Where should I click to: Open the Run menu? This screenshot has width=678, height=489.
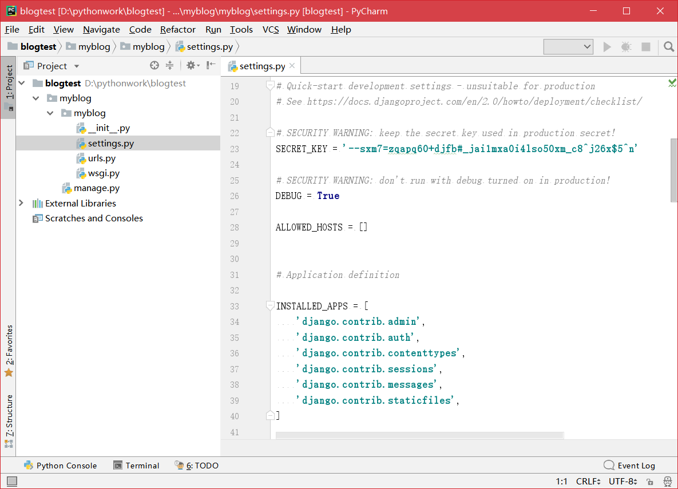213,29
